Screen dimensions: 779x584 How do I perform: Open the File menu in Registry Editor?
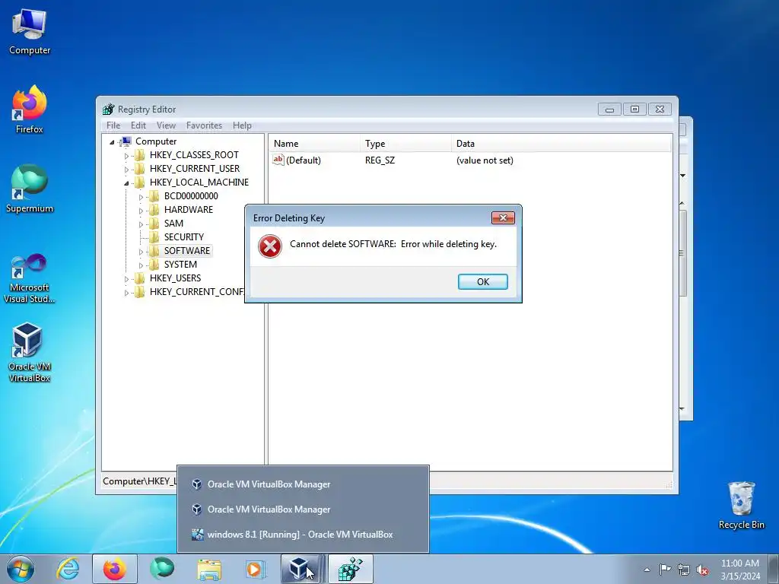(113, 125)
